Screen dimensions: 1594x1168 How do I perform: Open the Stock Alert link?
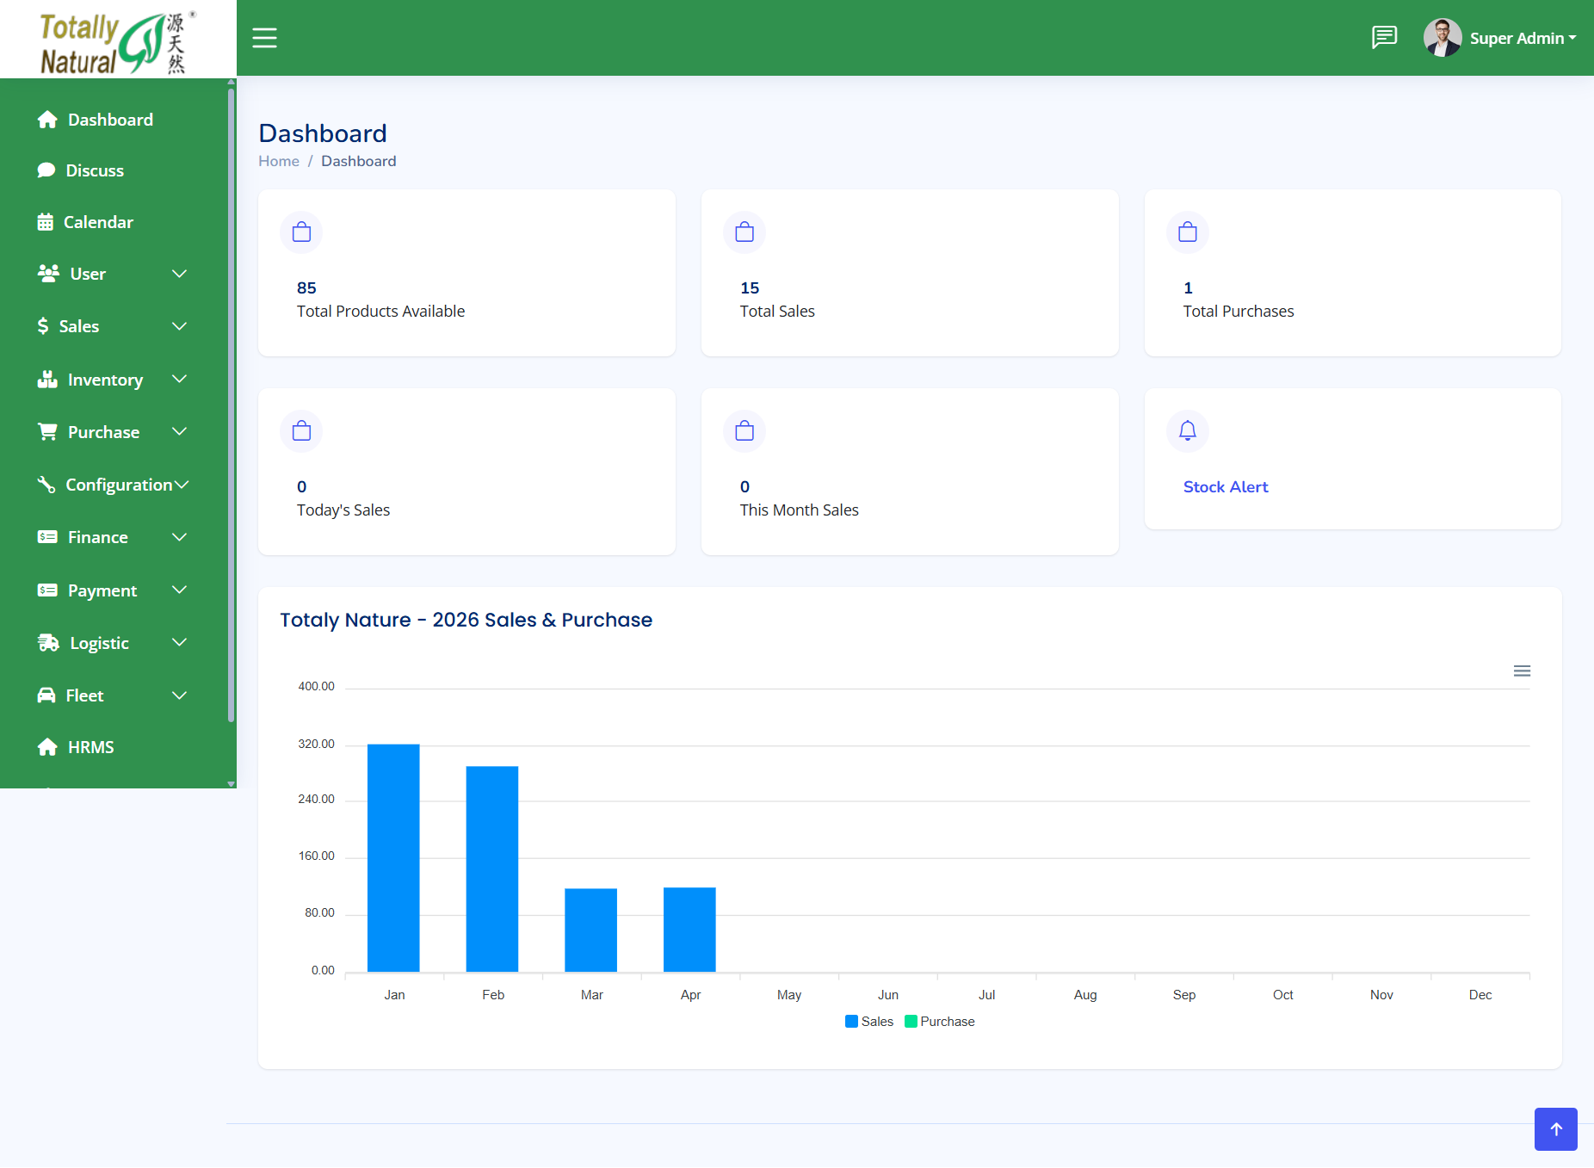tap(1226, 486)
